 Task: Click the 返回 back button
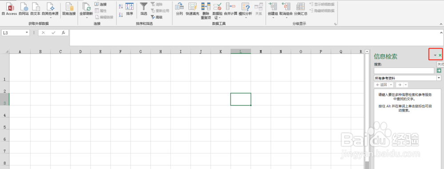(x=381, y=85)
